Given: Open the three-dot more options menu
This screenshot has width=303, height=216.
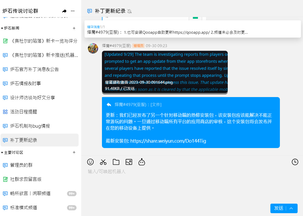Looking at the screenshot, I should click(73, 11).
